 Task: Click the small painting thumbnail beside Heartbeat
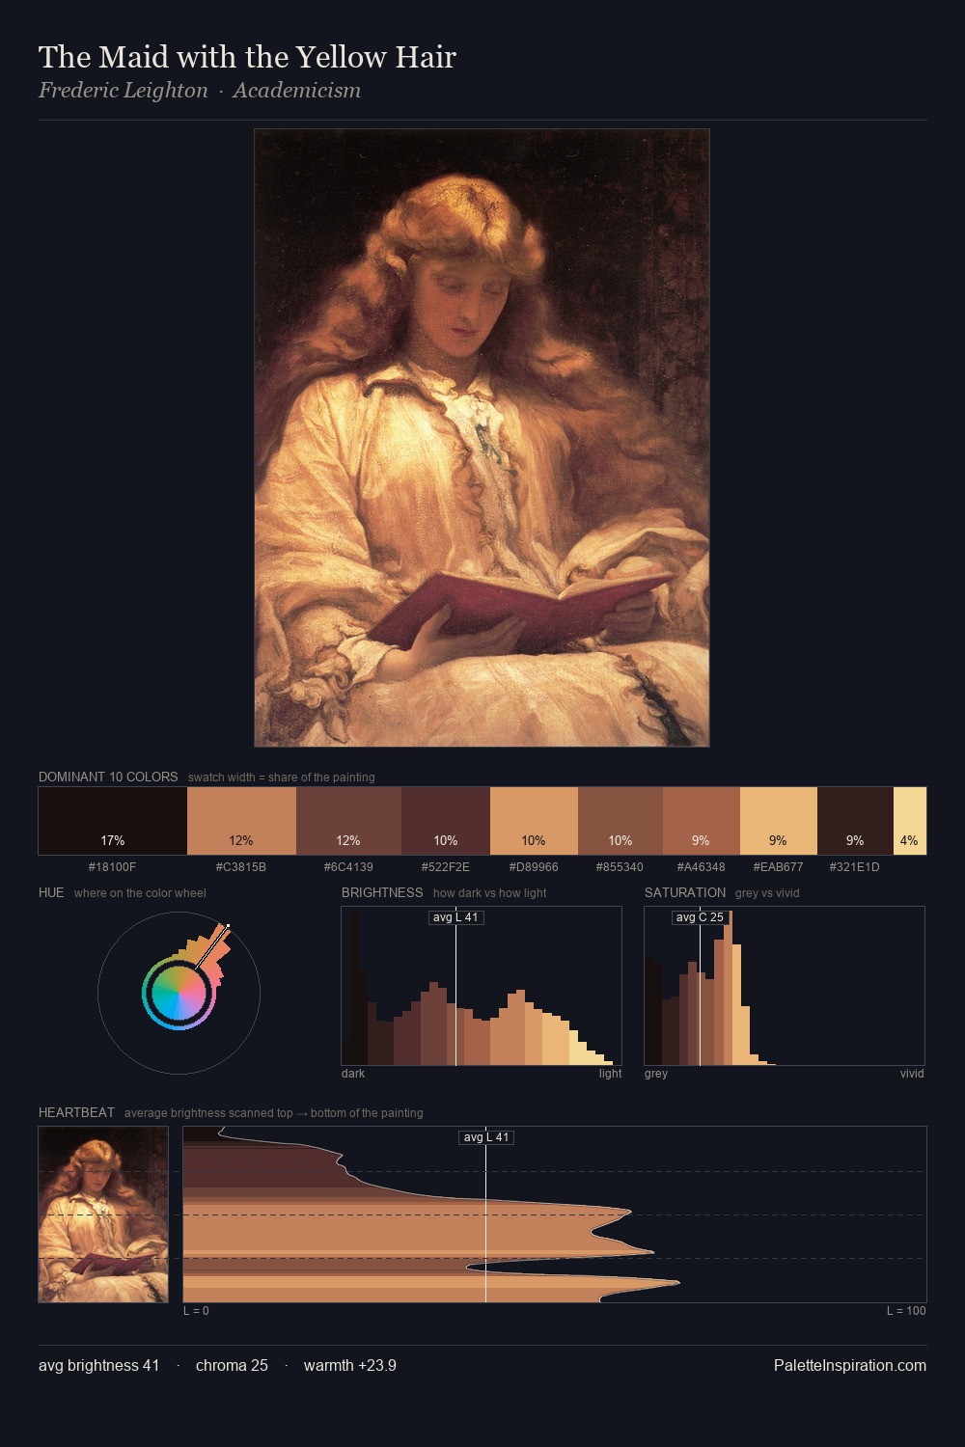pos(103,1215)
